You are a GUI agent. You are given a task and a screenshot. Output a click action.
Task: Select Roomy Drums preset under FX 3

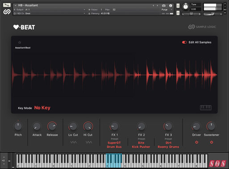coord(168,147)
